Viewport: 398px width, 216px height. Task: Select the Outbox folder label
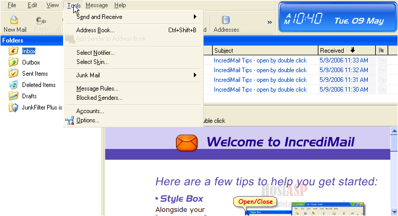click(31, 62)
